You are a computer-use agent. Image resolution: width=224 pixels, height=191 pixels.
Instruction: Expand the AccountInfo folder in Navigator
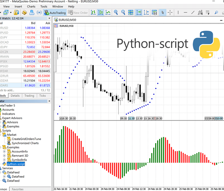4,151
